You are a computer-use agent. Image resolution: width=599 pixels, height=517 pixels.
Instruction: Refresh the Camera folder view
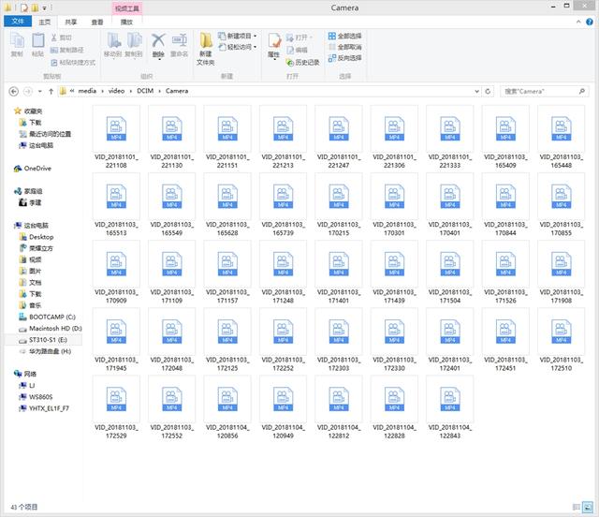tap(488, 92)
